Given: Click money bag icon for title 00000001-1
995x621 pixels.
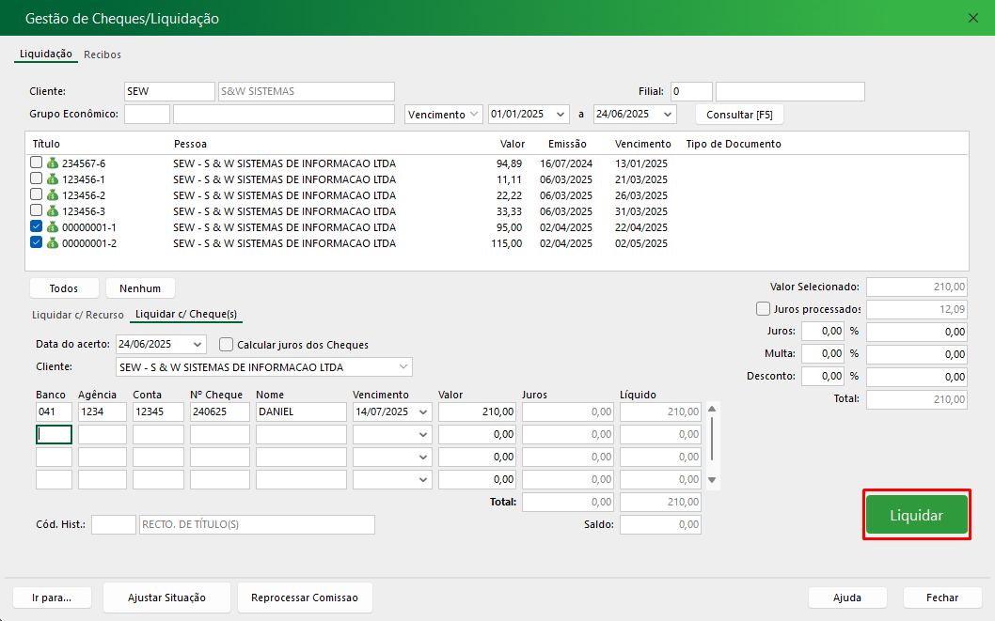Looking at the screenshot, I should tap(53, 227).
